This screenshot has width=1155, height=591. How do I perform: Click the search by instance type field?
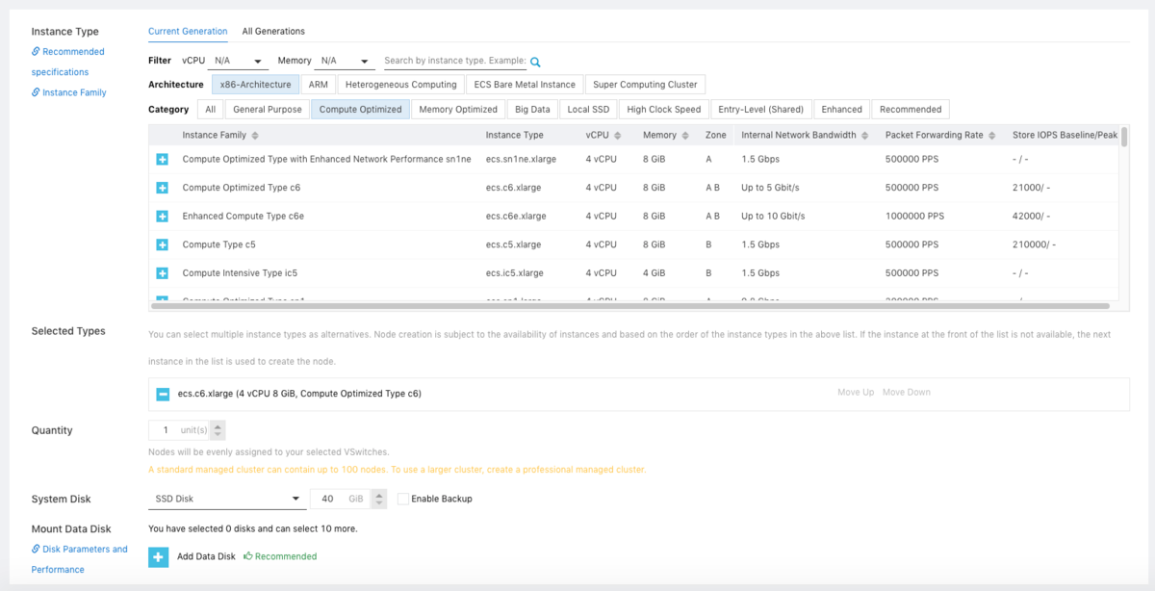(x=454, y=61)
